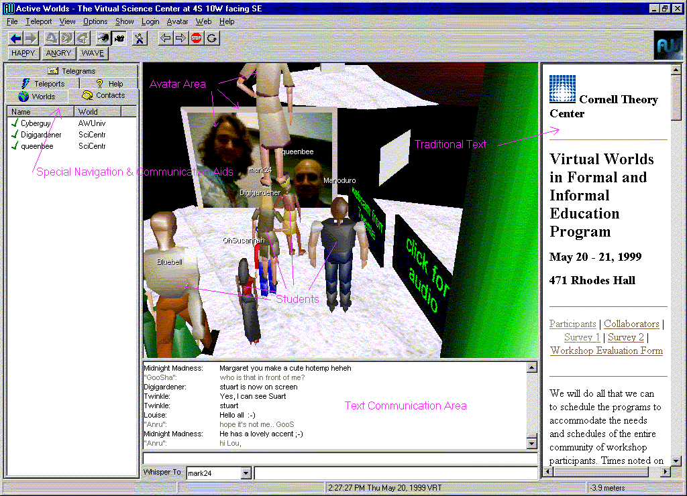Click the Cornell Theory Center logo

click(562, 89)
